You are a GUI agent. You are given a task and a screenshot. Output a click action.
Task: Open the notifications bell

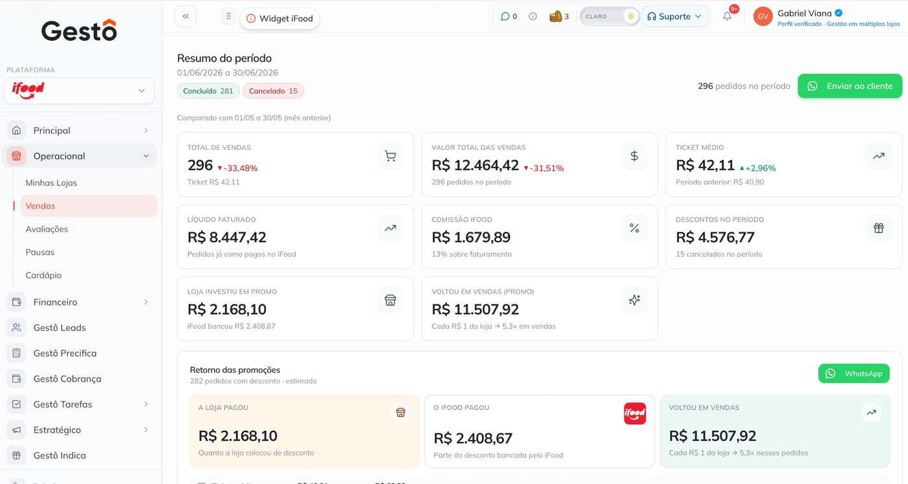point(727,16)
